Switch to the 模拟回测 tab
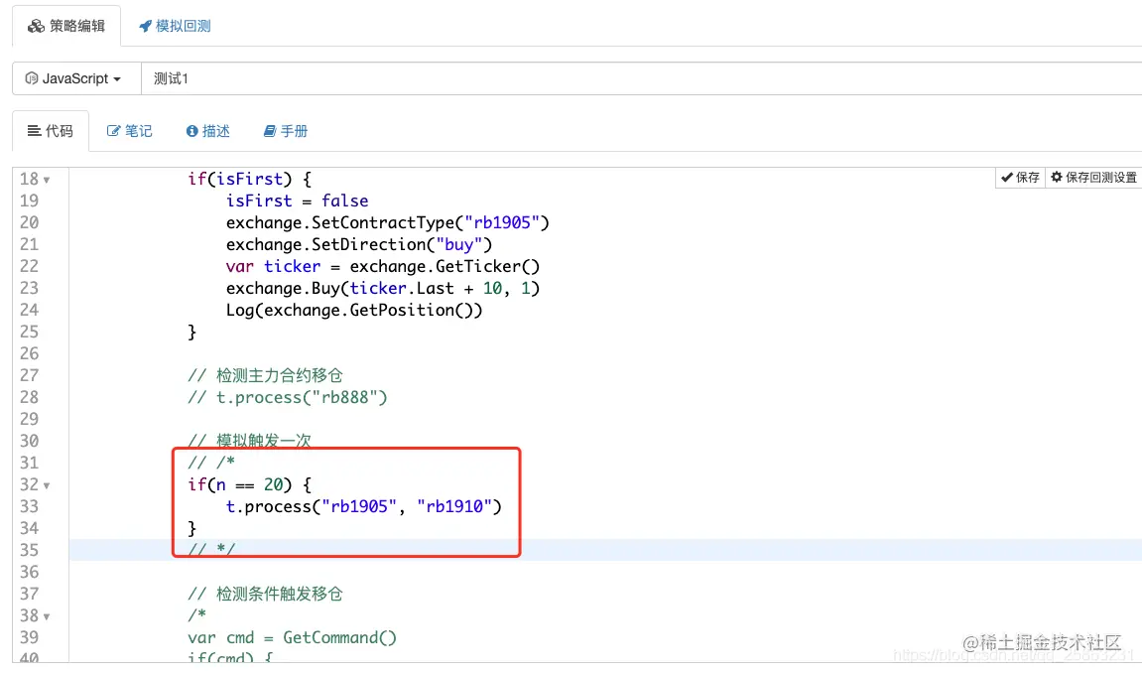1142x673 pixels. [175, 26]
